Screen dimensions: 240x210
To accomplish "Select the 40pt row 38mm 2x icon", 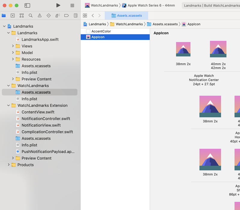I will pyautogui.click(x=210, y=106).
